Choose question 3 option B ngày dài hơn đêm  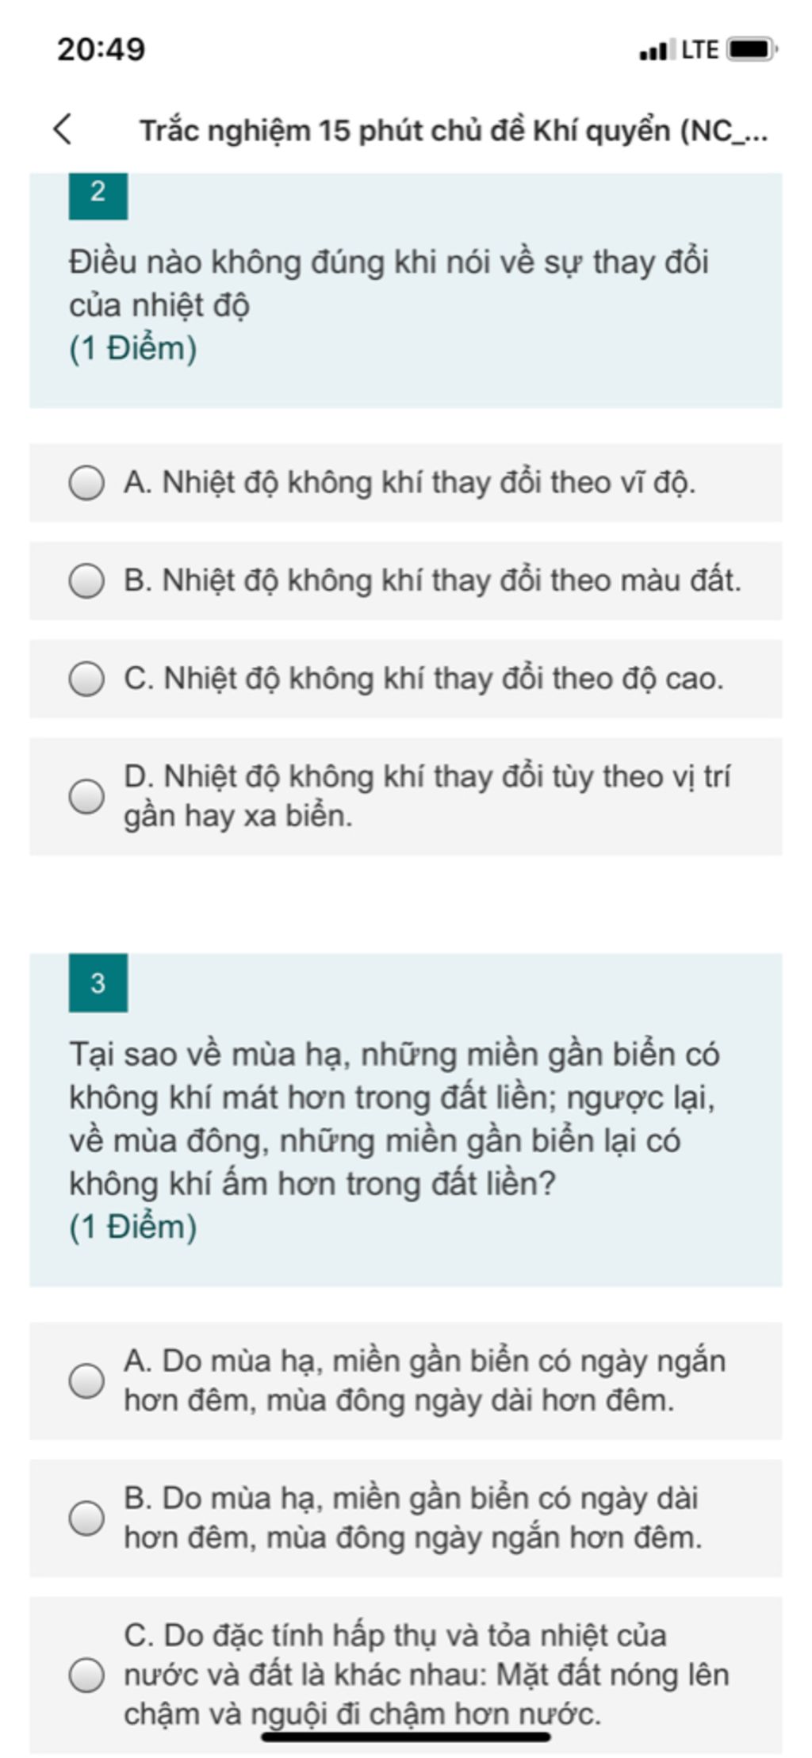point(406,1518)
